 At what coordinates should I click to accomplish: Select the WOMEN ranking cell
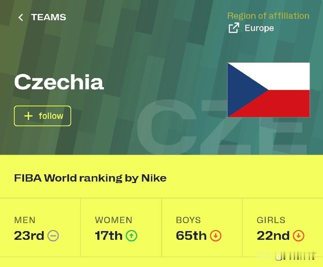click(121, 228)
